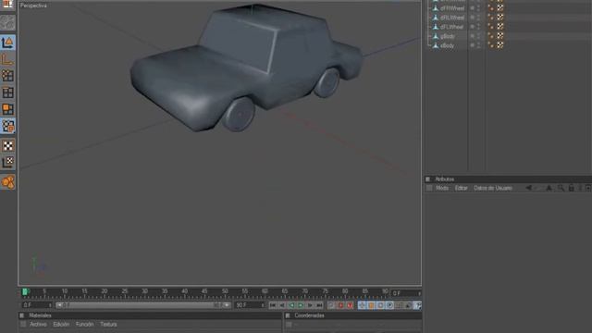Click the Materiales panel grip icon
Image resolution: width=592 pixels, height=333 pixels.
tap(21, 315)
